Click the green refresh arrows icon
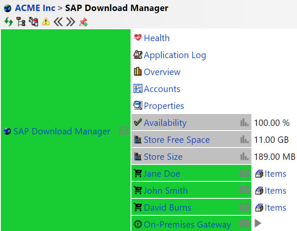Screen dimensions: 297x231 pyautogui.click(x=8, y=22)
